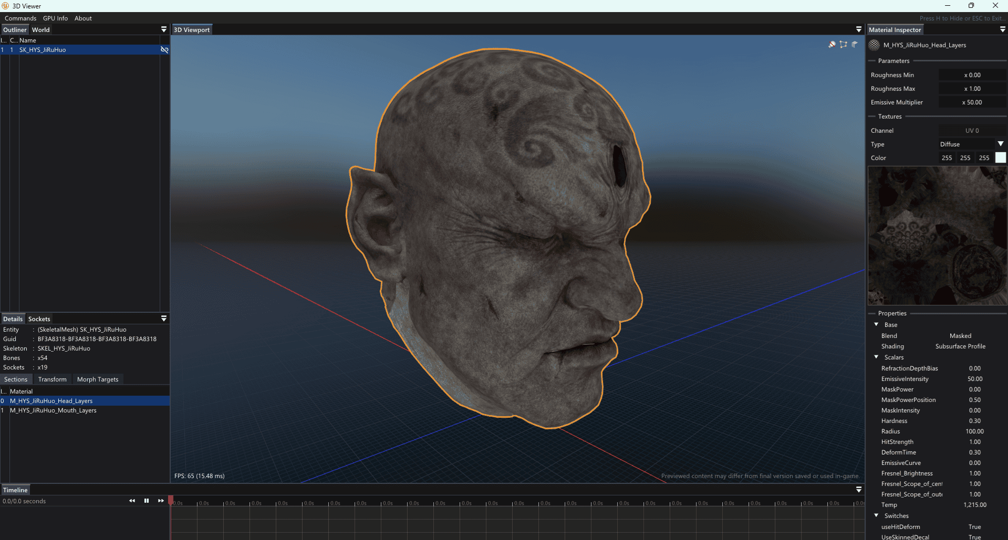Screen dimensions: 1008x540
Task: Toggle the bounding-box vertices icon in viewport
Action: point(844,45)
